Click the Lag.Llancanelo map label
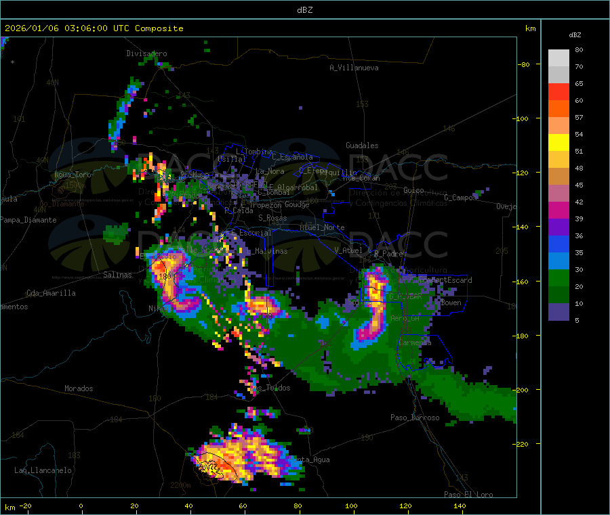Viewport: 610px width, 515px height. click(43, 470)
